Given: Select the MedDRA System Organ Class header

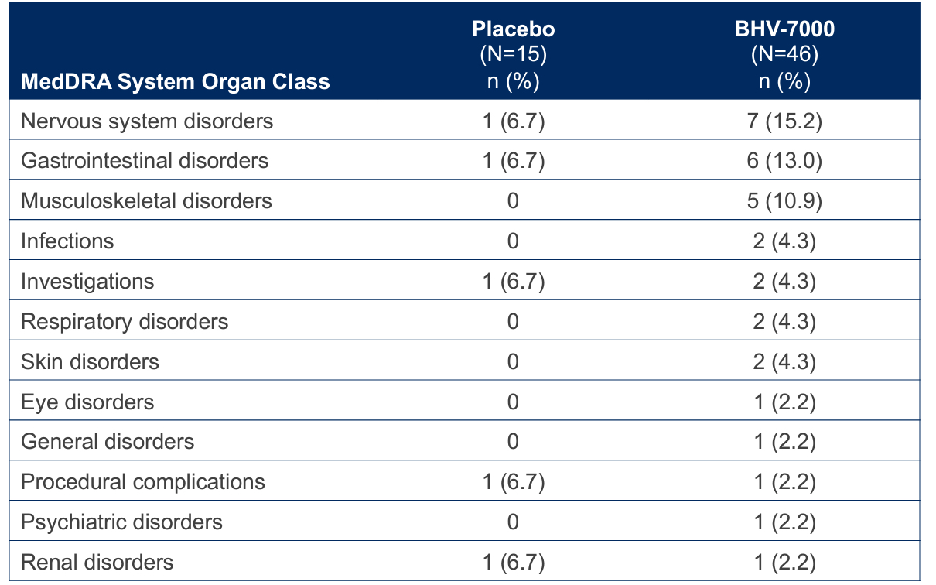Looking at the screenshot, I should click(176, 81).
